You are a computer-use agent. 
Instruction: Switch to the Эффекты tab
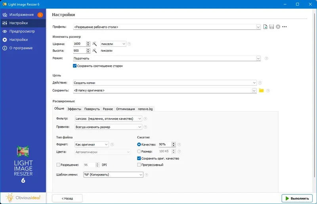[74, 109]
